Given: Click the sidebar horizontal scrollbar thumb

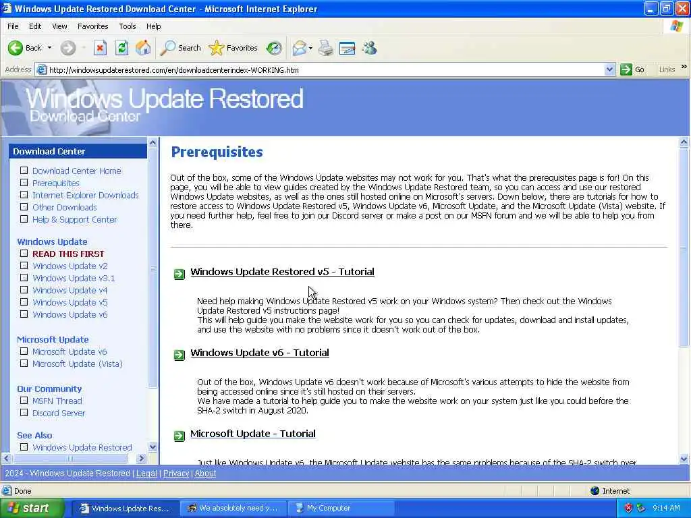Looking at the screenshot, I should pyautogui.click(x=70, y=459).
